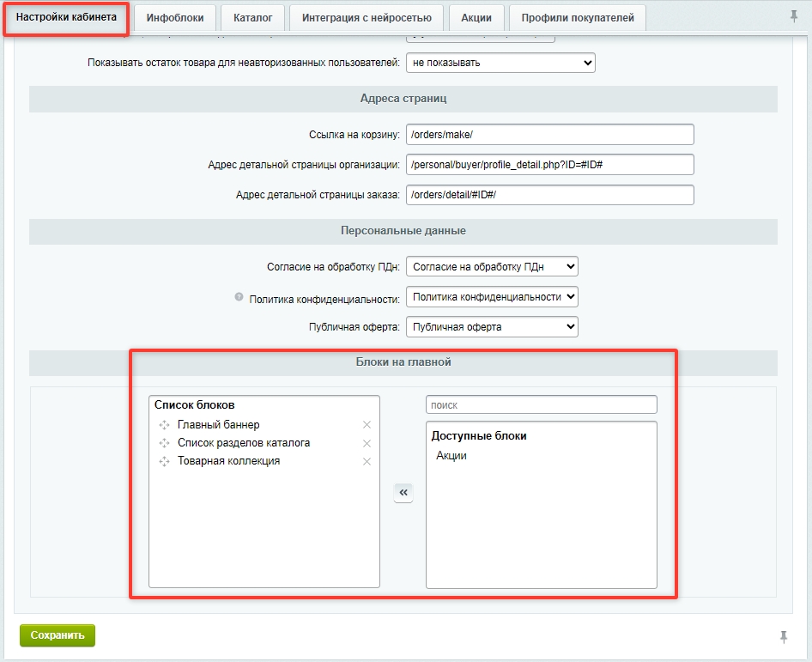The height and width of the screenshot is (662, 812).
Task: Open Интеграция с нейросетью tab
Action: coord(367,18)
